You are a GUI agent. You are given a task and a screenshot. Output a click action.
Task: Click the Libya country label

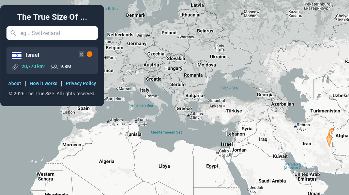pos(164,166)
